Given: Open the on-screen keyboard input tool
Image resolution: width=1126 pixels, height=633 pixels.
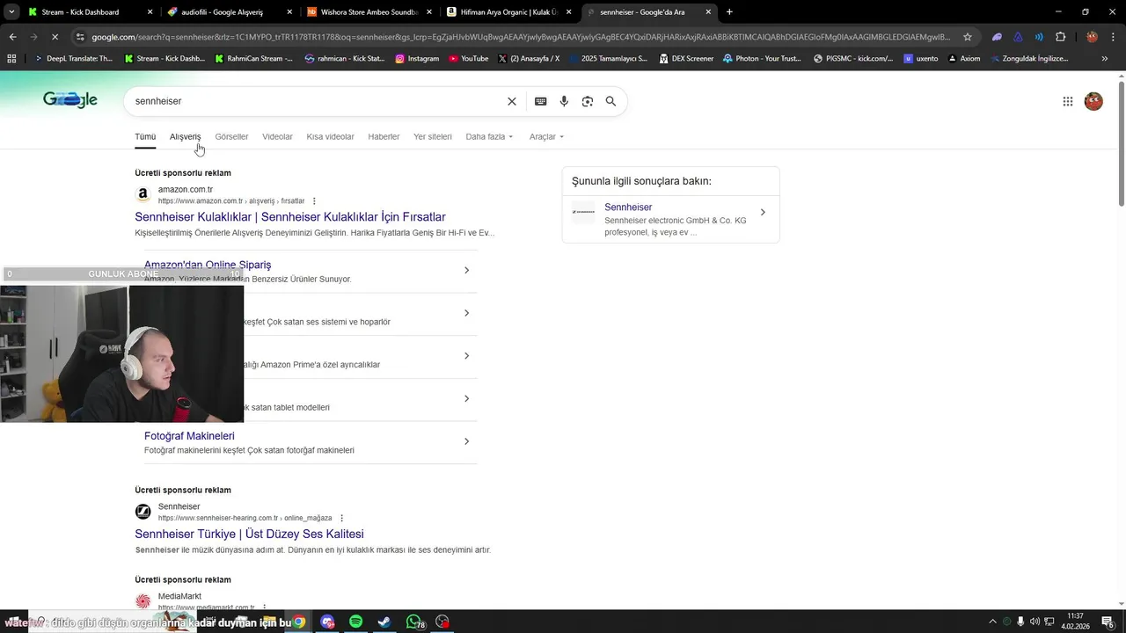Looking at the screenshot, I should 541,101.
